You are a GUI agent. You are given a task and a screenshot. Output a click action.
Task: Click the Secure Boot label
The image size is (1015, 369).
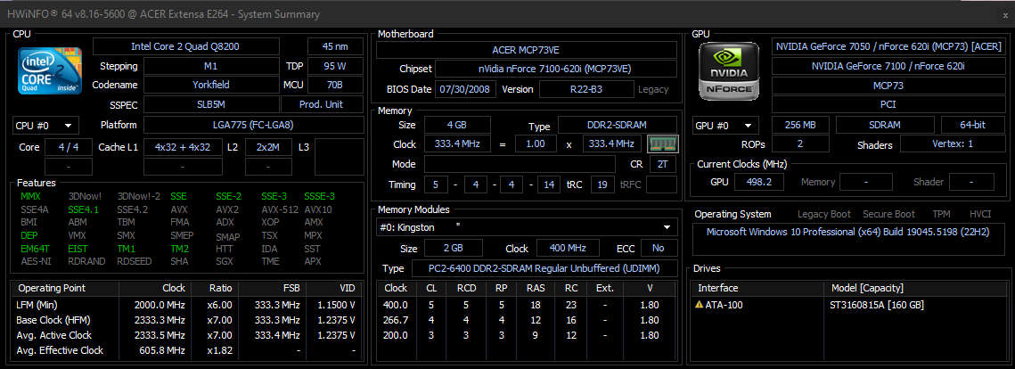888,214
